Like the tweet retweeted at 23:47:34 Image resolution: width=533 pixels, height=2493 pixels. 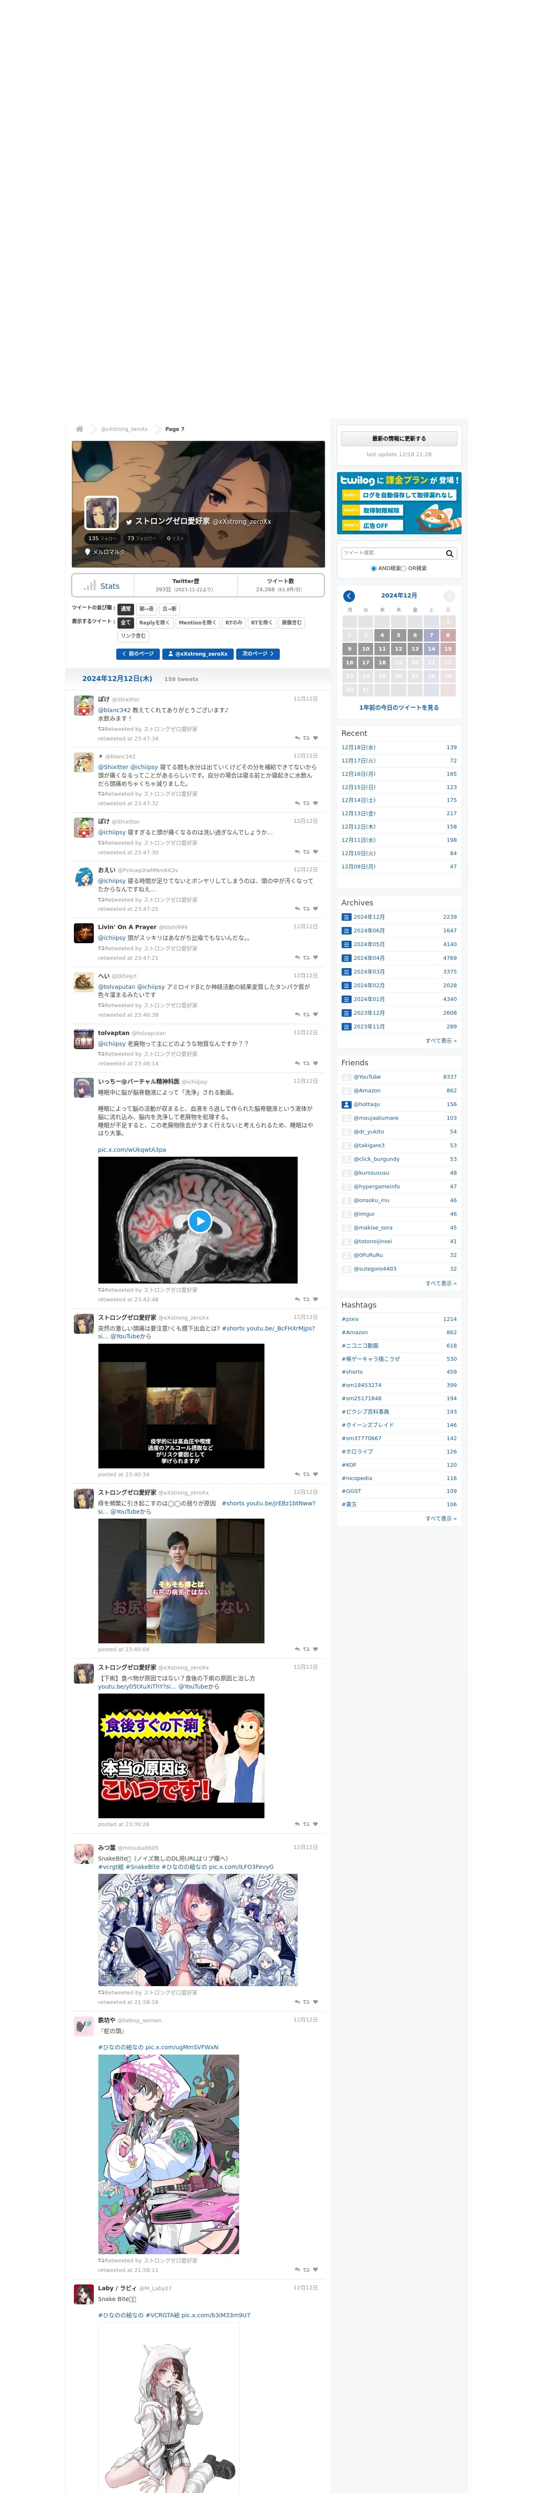point(315,738)
